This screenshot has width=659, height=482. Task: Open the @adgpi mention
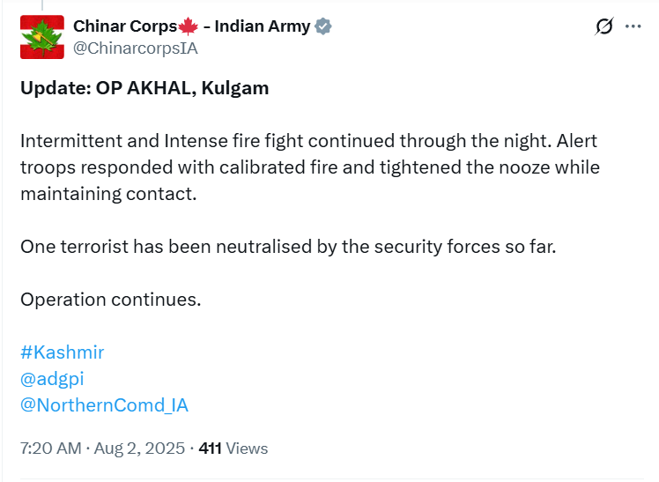point(52,379)
